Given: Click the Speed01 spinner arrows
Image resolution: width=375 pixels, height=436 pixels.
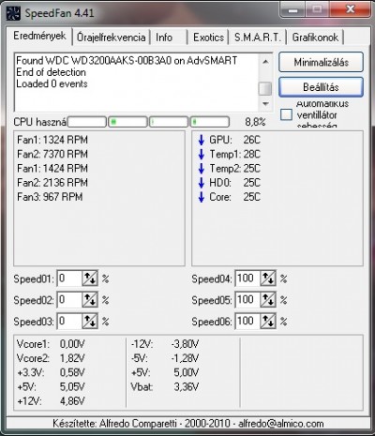Looking at the screenshot, I should [90, 278].
